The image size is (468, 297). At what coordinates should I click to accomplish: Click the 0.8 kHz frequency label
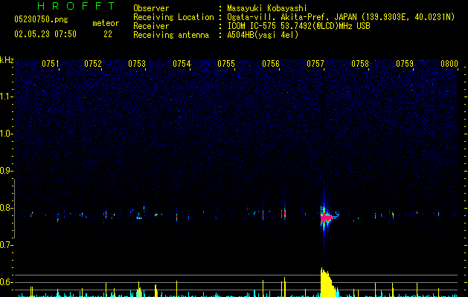tap(6, 208)
